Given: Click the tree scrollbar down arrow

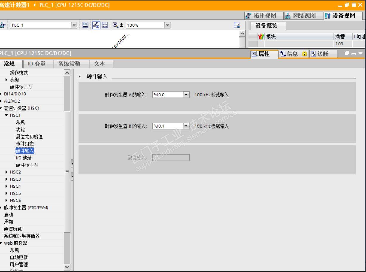Looking at the screenshot, I should 67,266.
